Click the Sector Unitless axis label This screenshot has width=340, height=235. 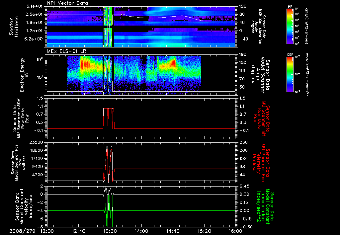coord(14,27)
